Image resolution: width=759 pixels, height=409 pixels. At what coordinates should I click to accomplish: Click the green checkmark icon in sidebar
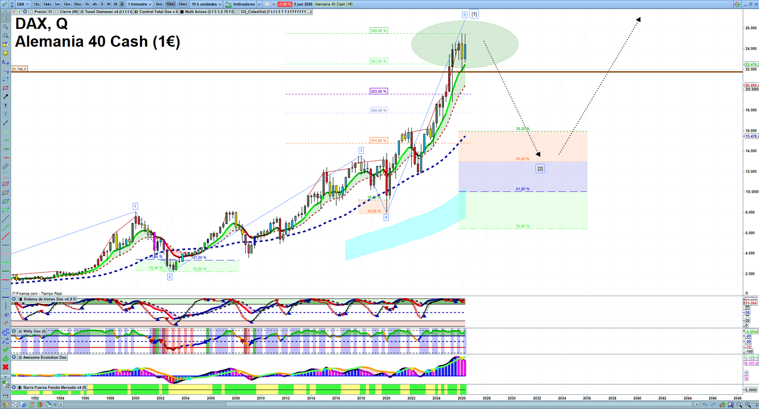(x=5, y=350)
